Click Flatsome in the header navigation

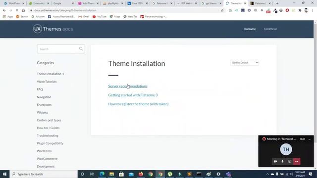click(250, 29)
